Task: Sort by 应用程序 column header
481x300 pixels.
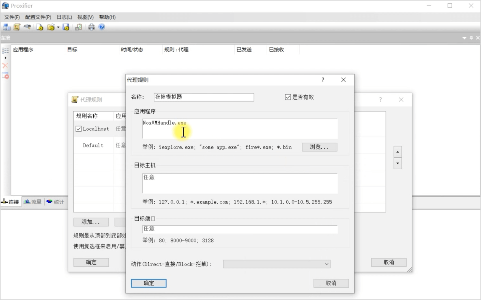Action: [38, 50]
